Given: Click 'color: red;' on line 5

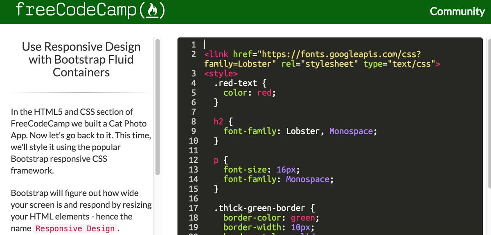Looking at the screenshot, I should point(250,93).
